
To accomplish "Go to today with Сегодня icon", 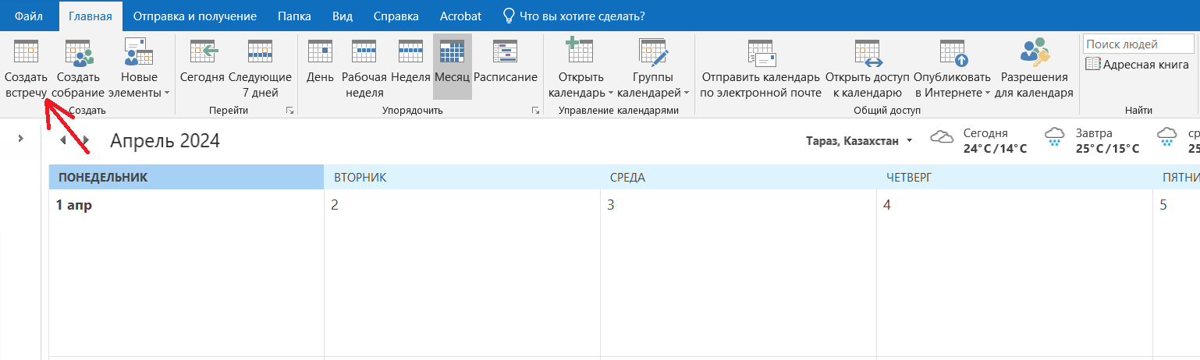I will [202, 53].
